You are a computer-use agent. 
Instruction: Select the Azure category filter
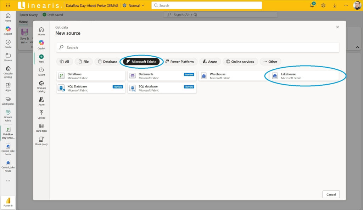tap(210, 62)
